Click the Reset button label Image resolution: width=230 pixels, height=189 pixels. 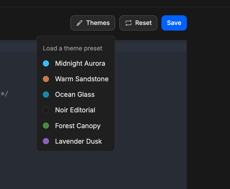pos(143,23)
